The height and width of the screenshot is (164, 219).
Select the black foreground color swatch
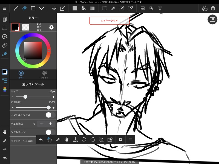(x=15, y=27)
